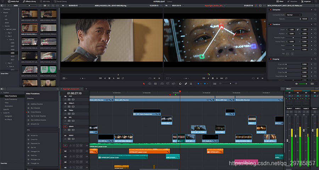Viewport: 319px width, 170px height.
Task: Toggle the magnet Snapping icon
Action: click(180, 84)
